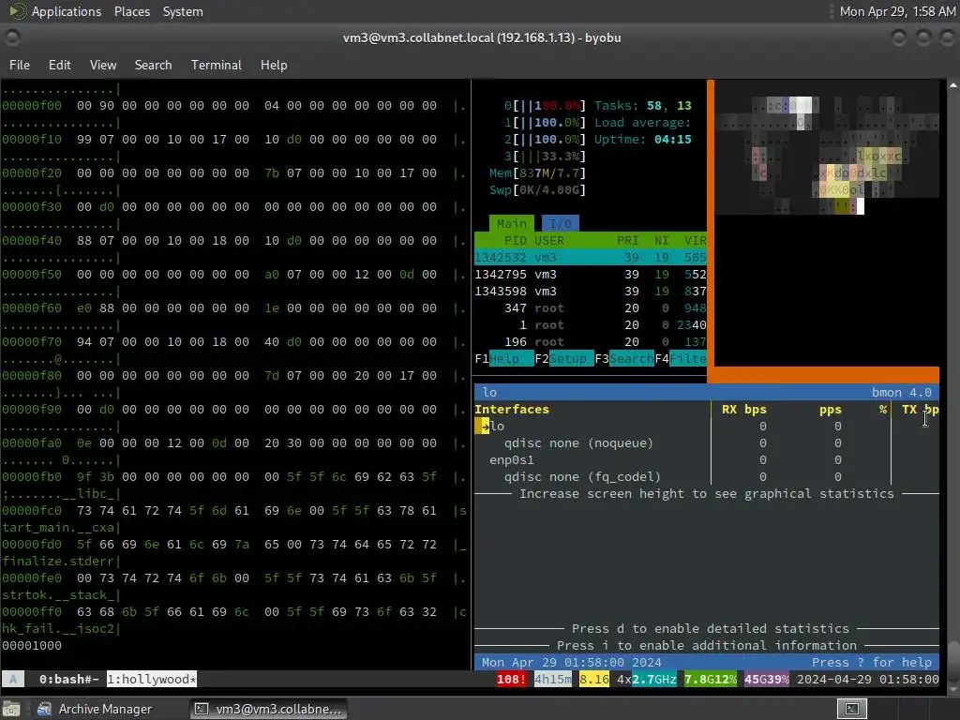The image size is (960, 720).
Task: Click the Applications menu logo icon
Action: (17, 11)
